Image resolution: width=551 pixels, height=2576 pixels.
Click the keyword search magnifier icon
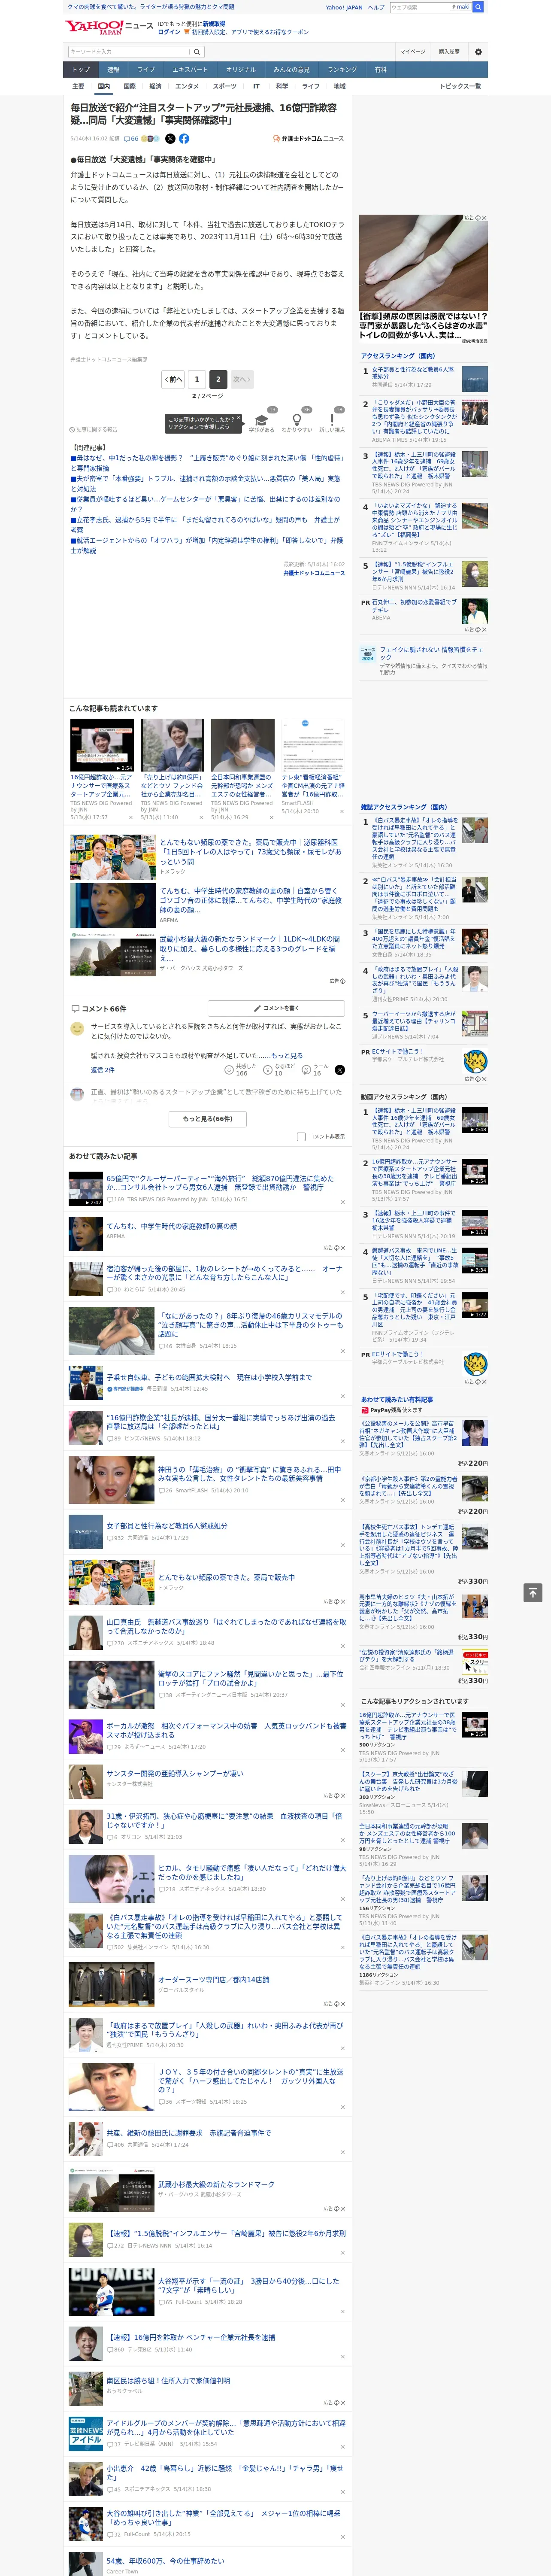coord(197,52)
